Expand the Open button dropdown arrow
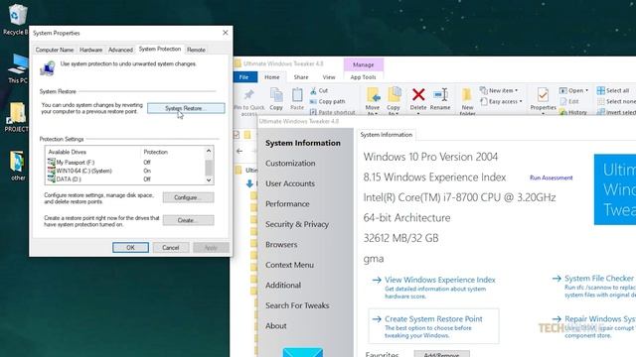The image size is (636, 357). (587, 90)
